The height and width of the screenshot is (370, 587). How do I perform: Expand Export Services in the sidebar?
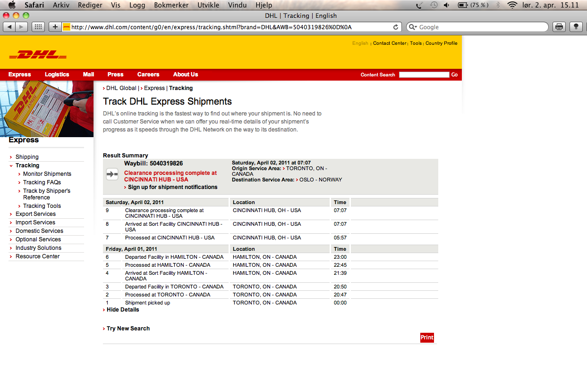coord(35,214)
